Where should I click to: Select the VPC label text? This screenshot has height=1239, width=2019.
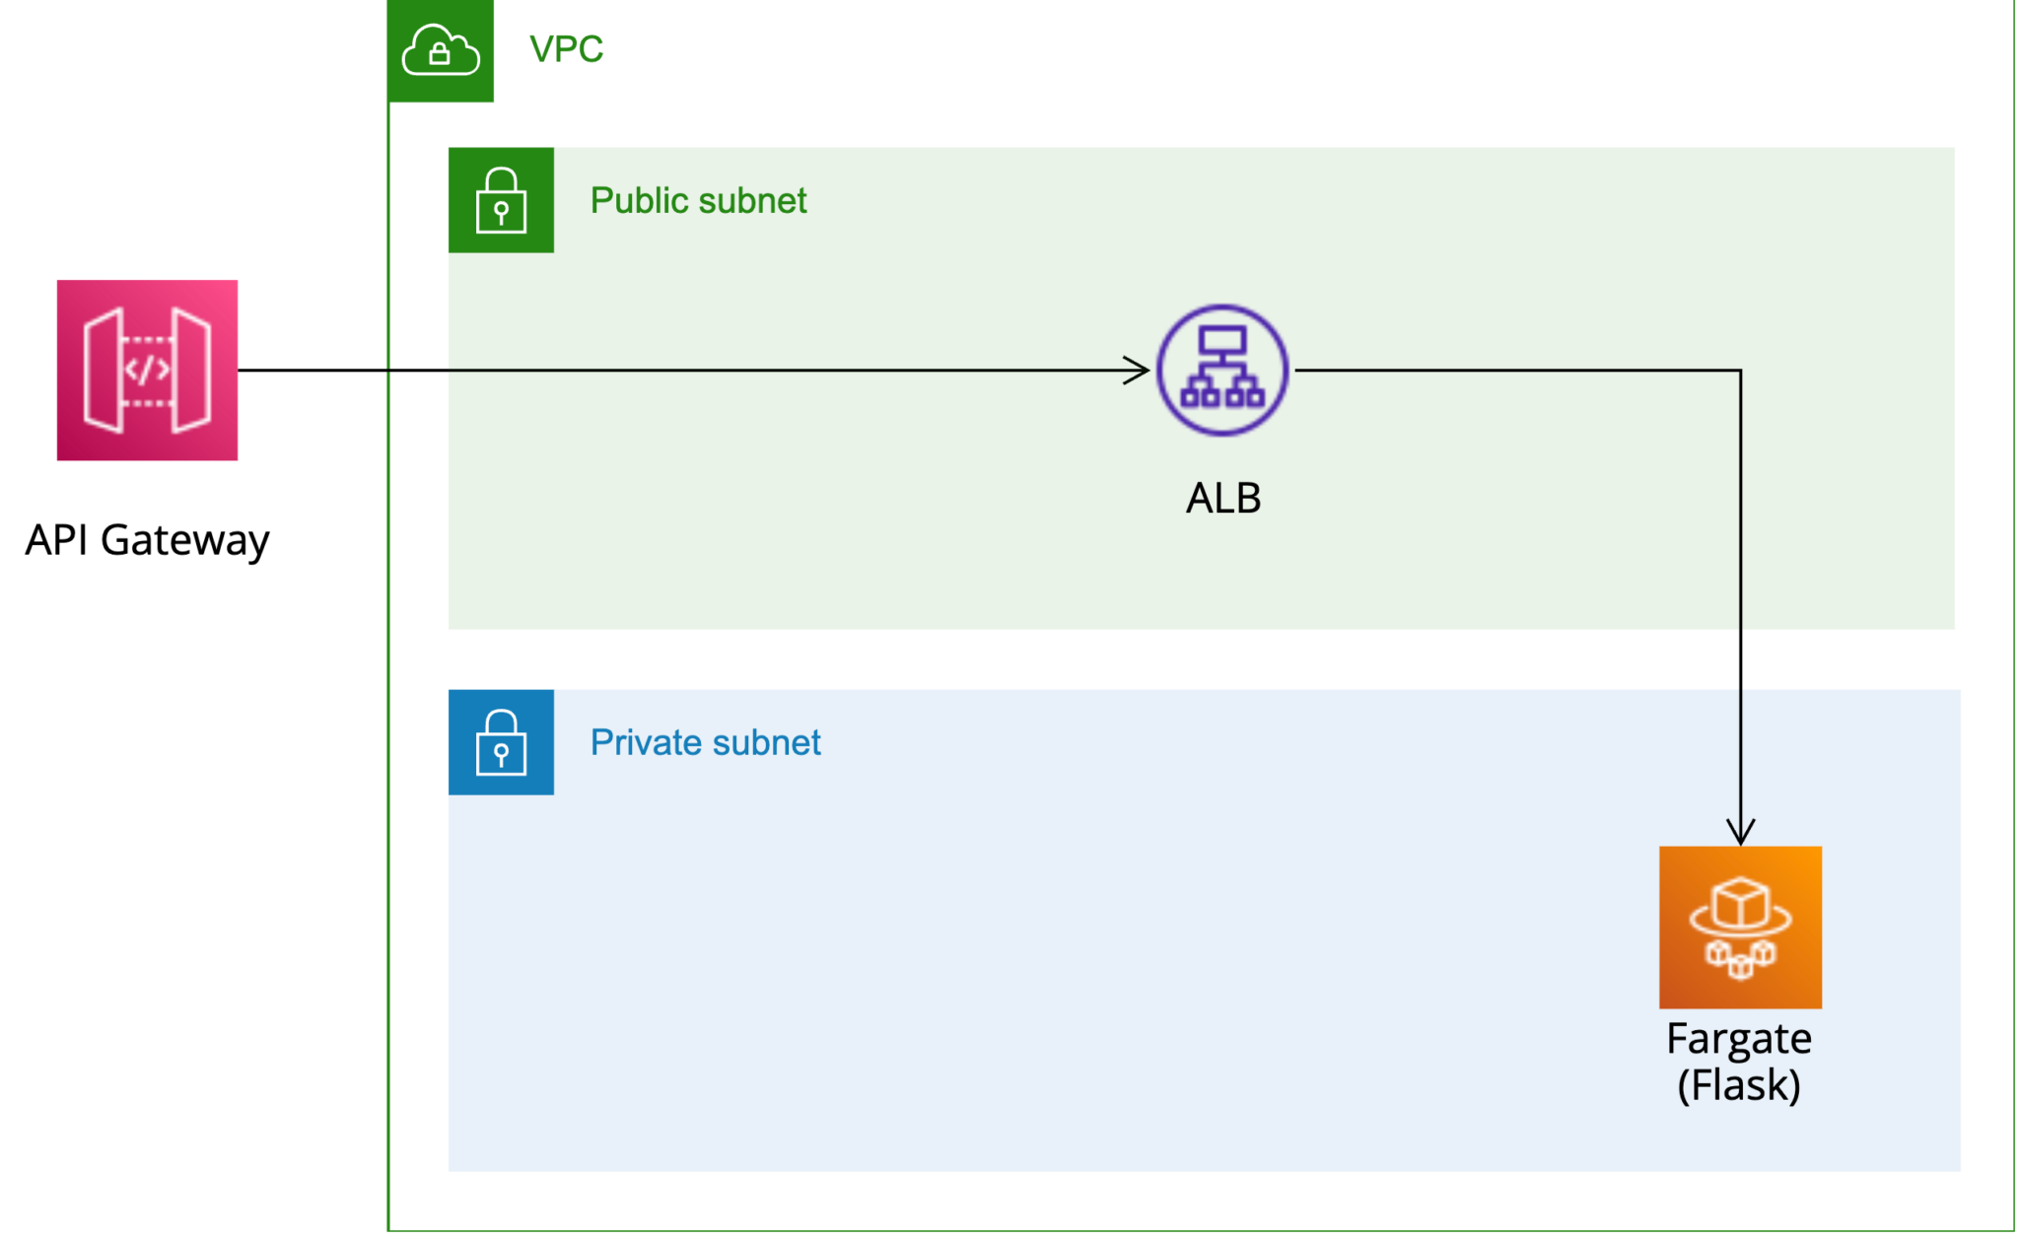566,49
